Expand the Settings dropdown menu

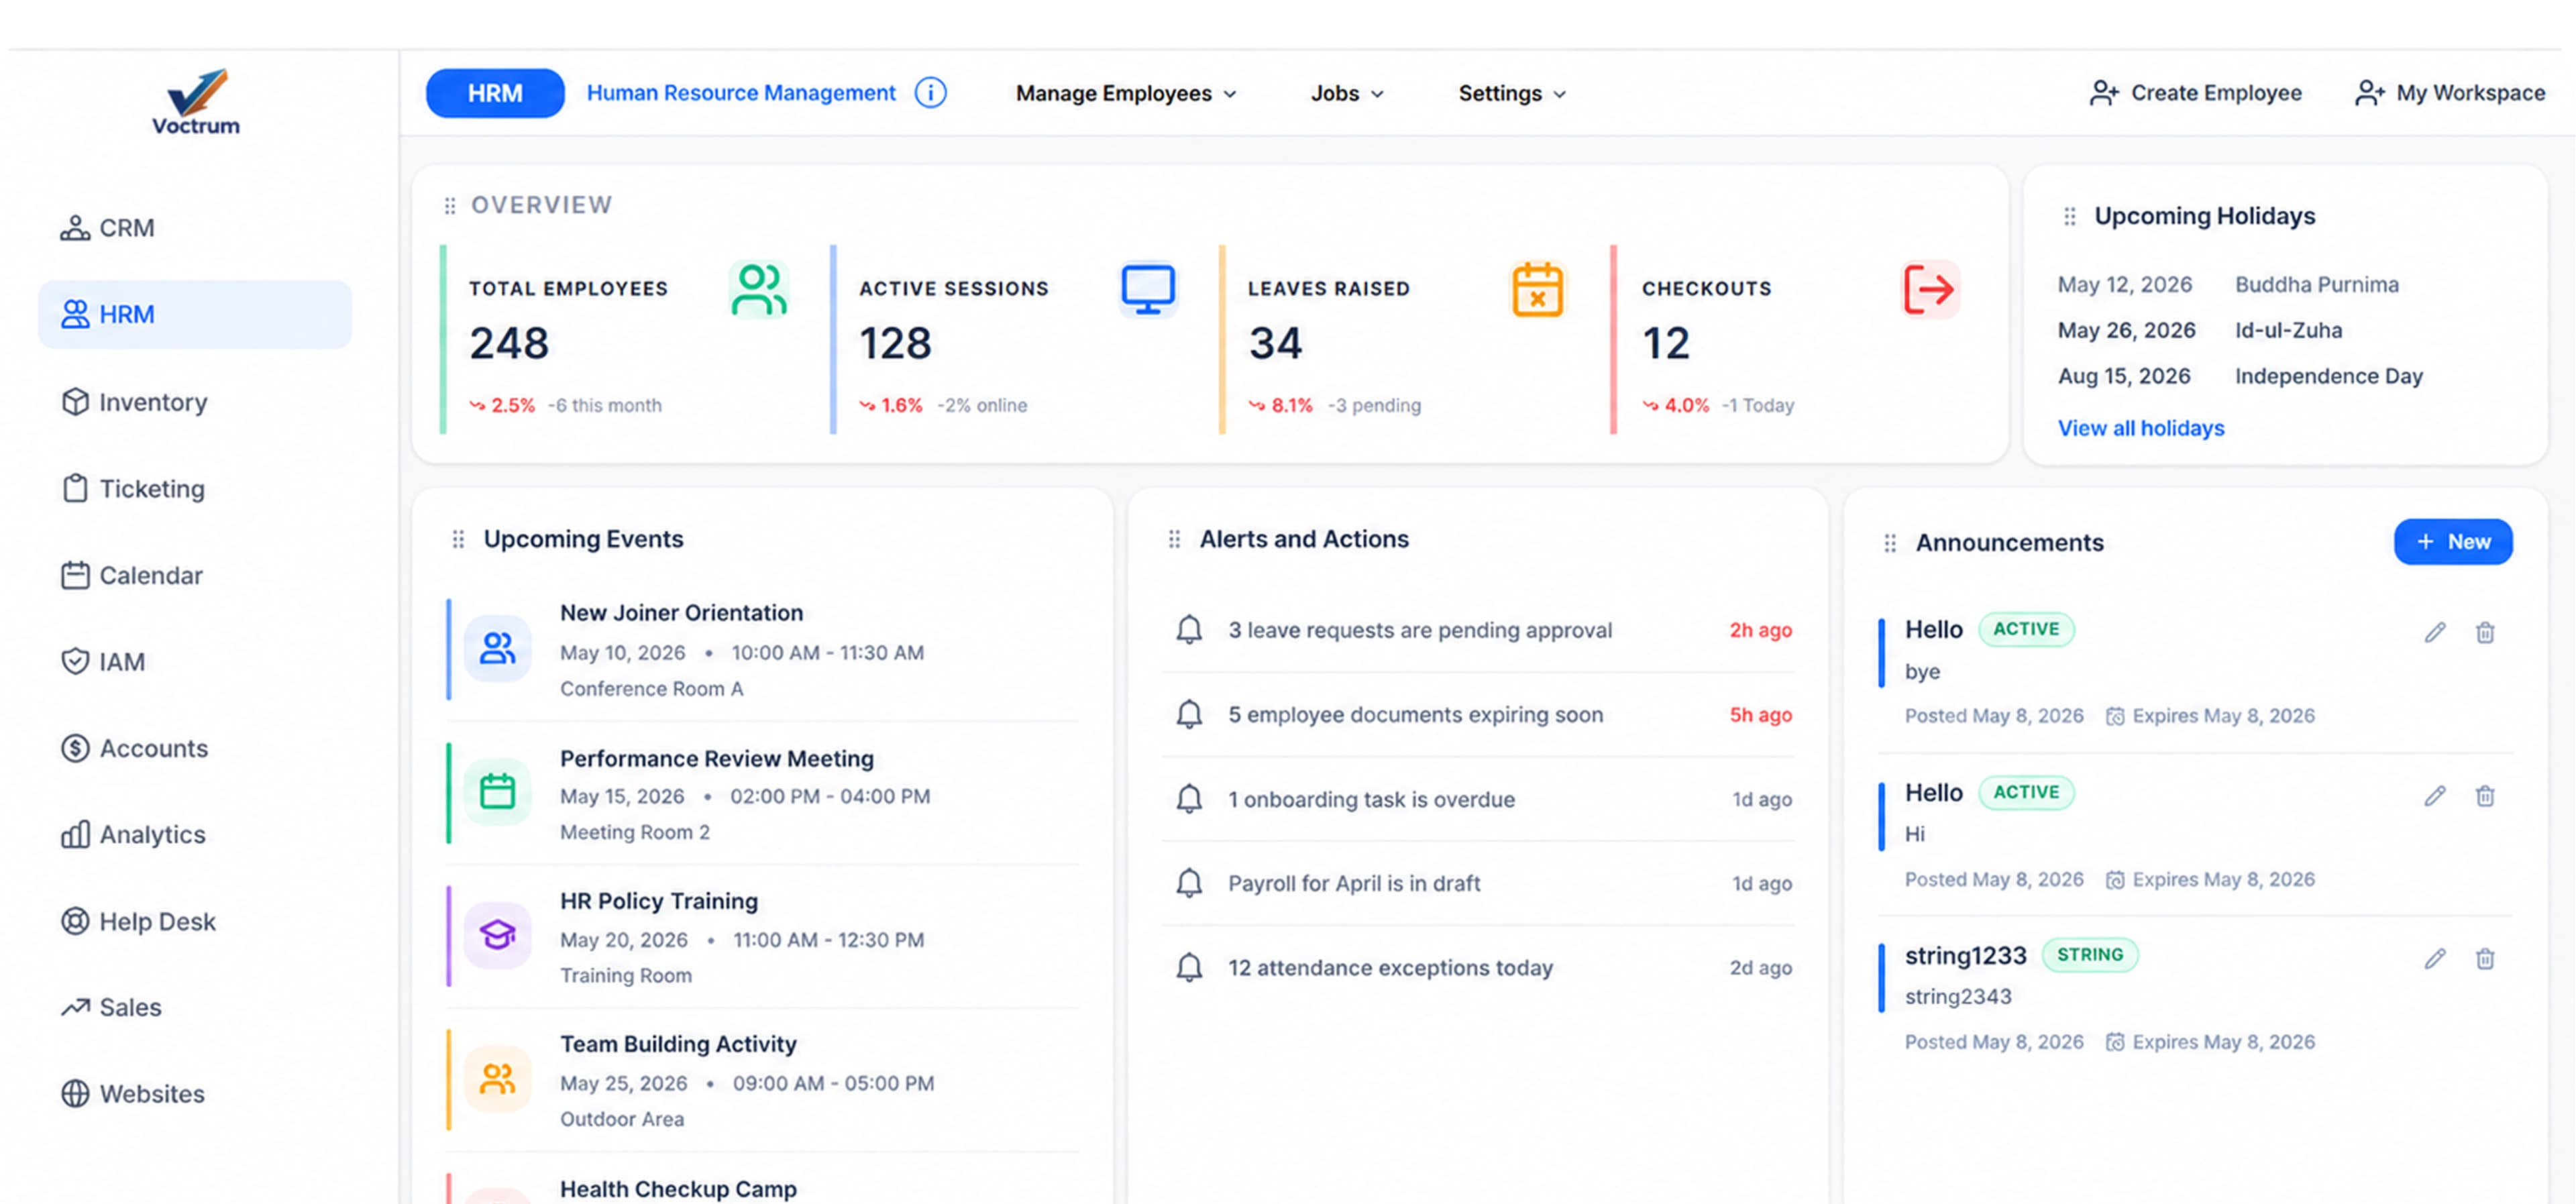tap(1512, 93)
